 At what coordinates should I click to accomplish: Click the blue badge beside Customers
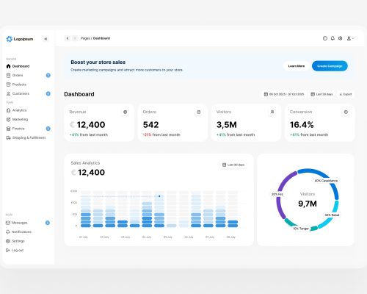pos(48,93)
